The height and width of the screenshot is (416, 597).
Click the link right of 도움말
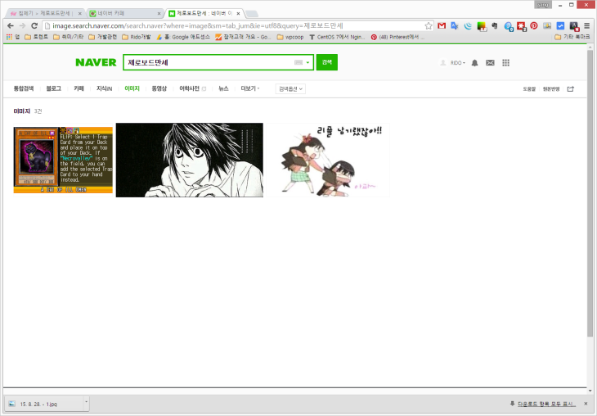(551, 88)
